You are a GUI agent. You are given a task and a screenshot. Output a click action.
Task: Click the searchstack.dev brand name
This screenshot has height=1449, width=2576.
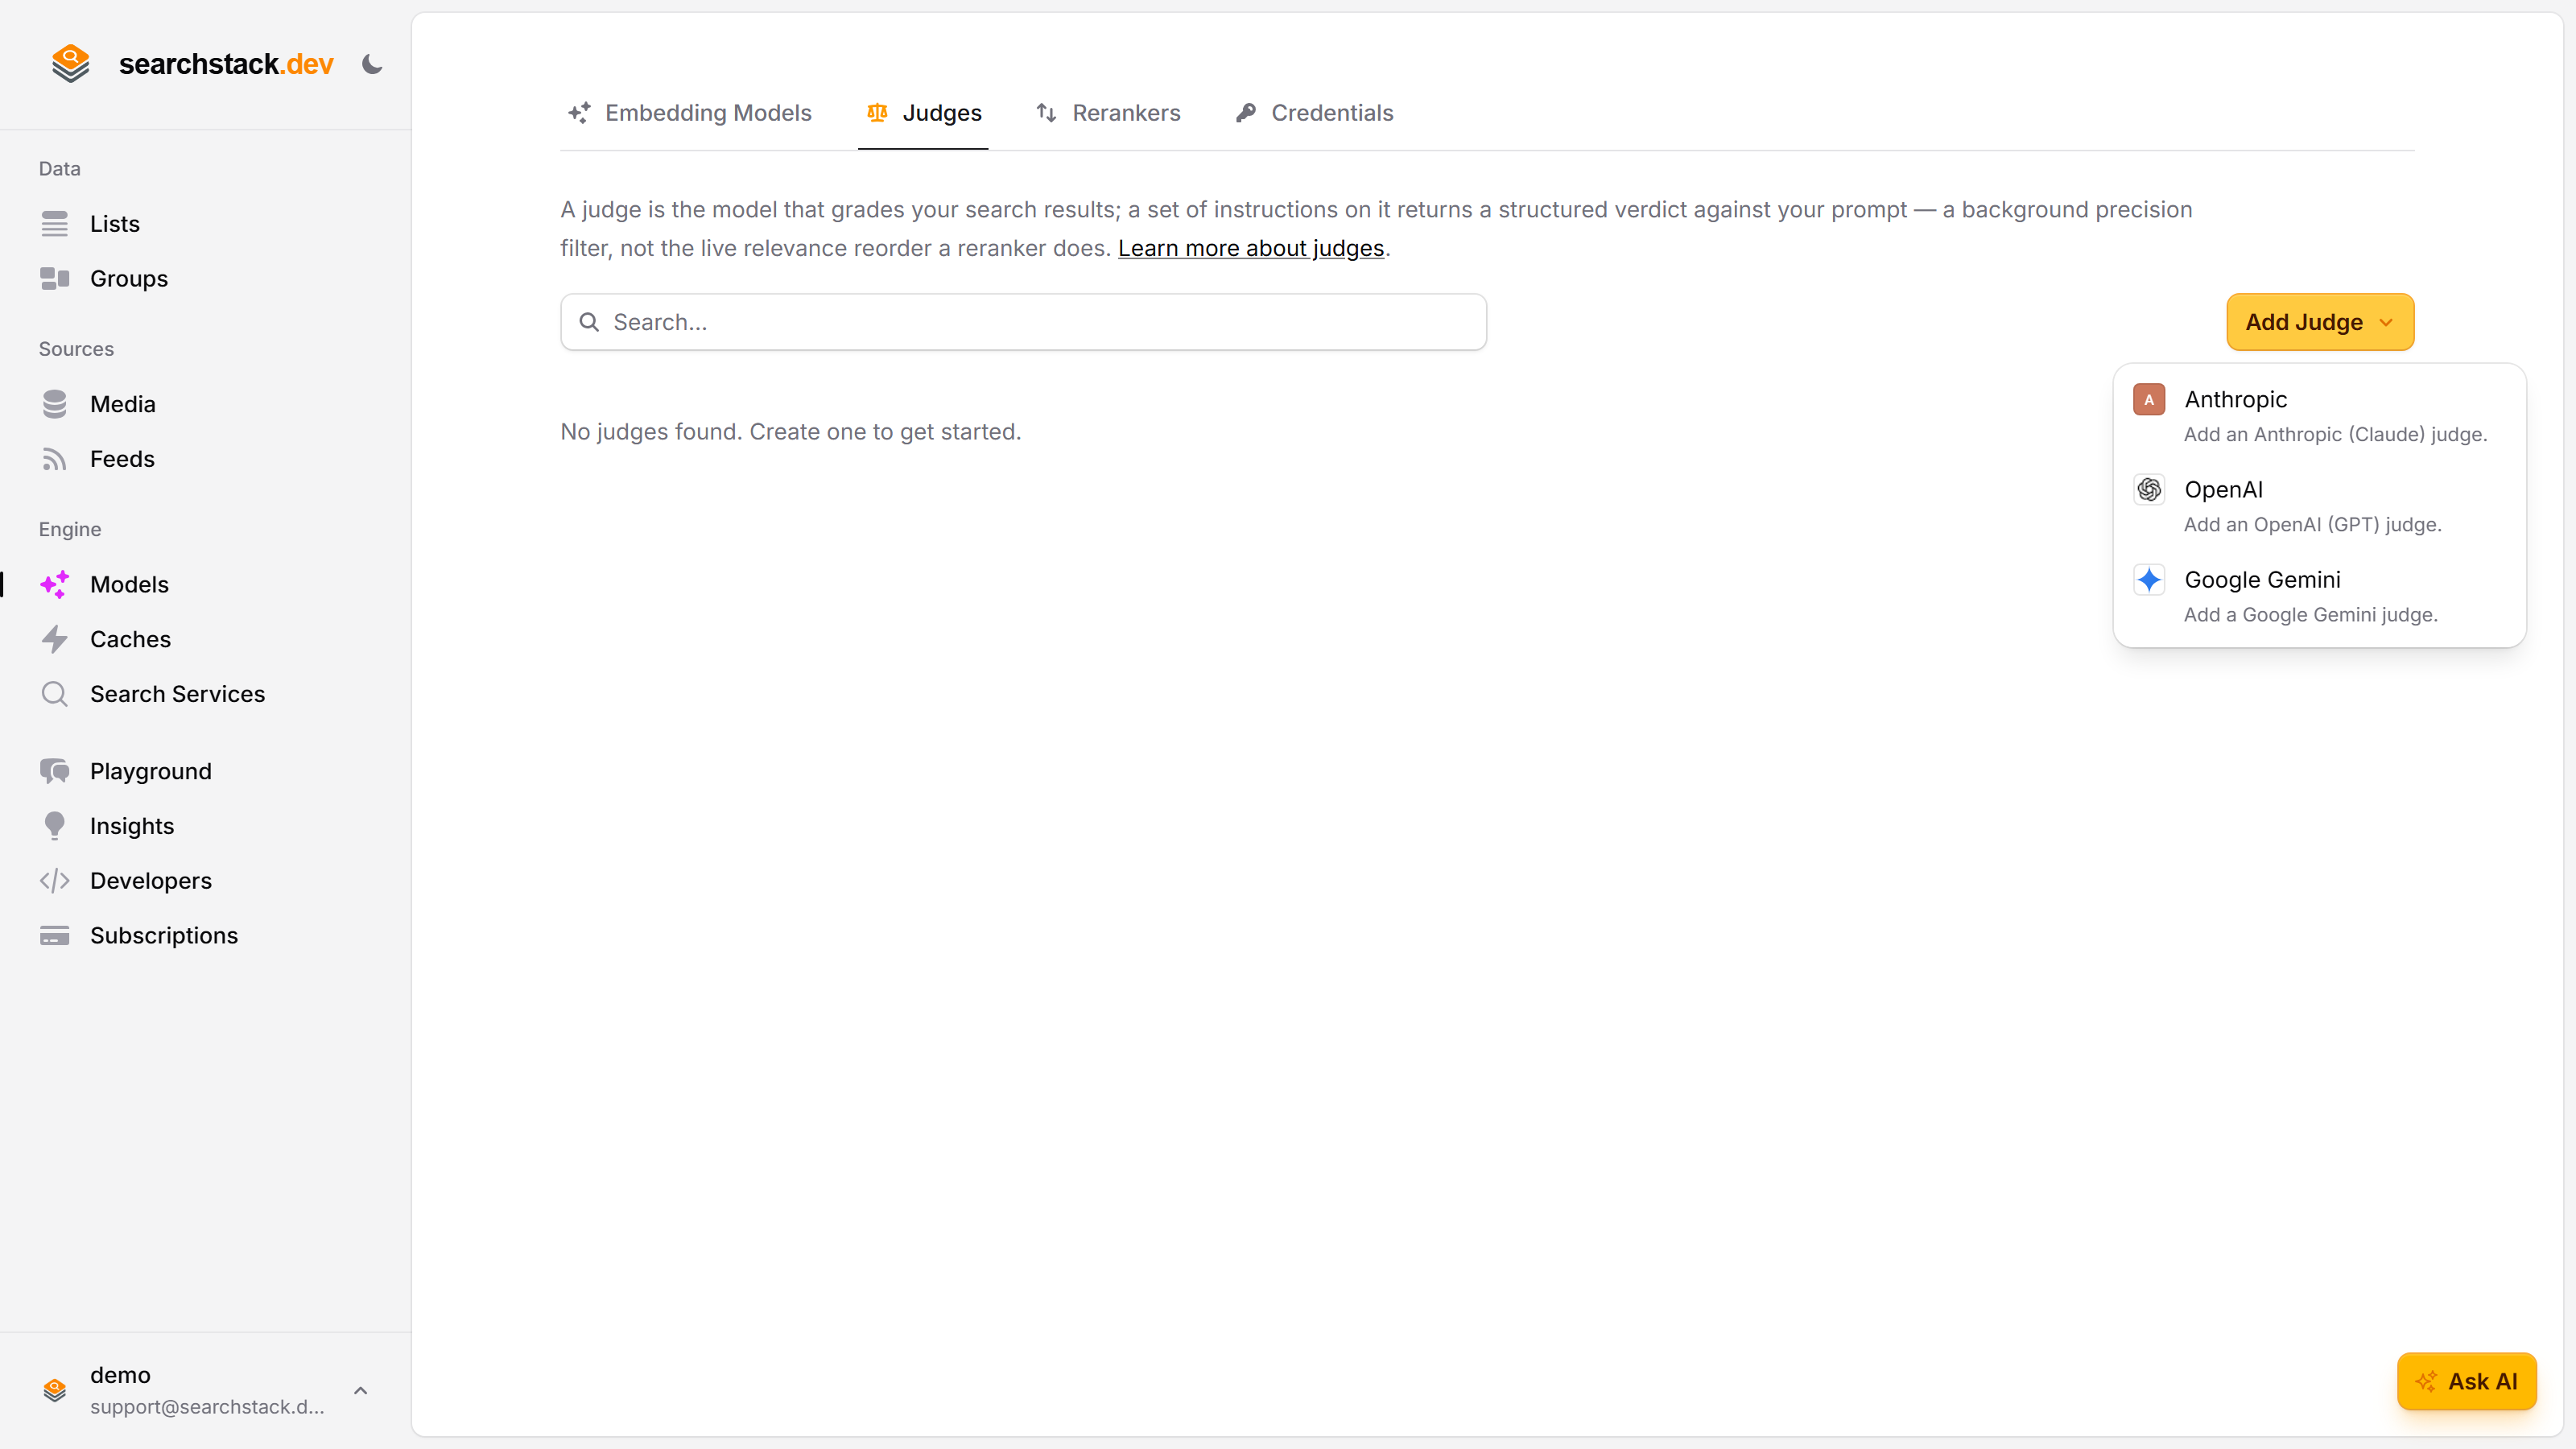[226, 64]
